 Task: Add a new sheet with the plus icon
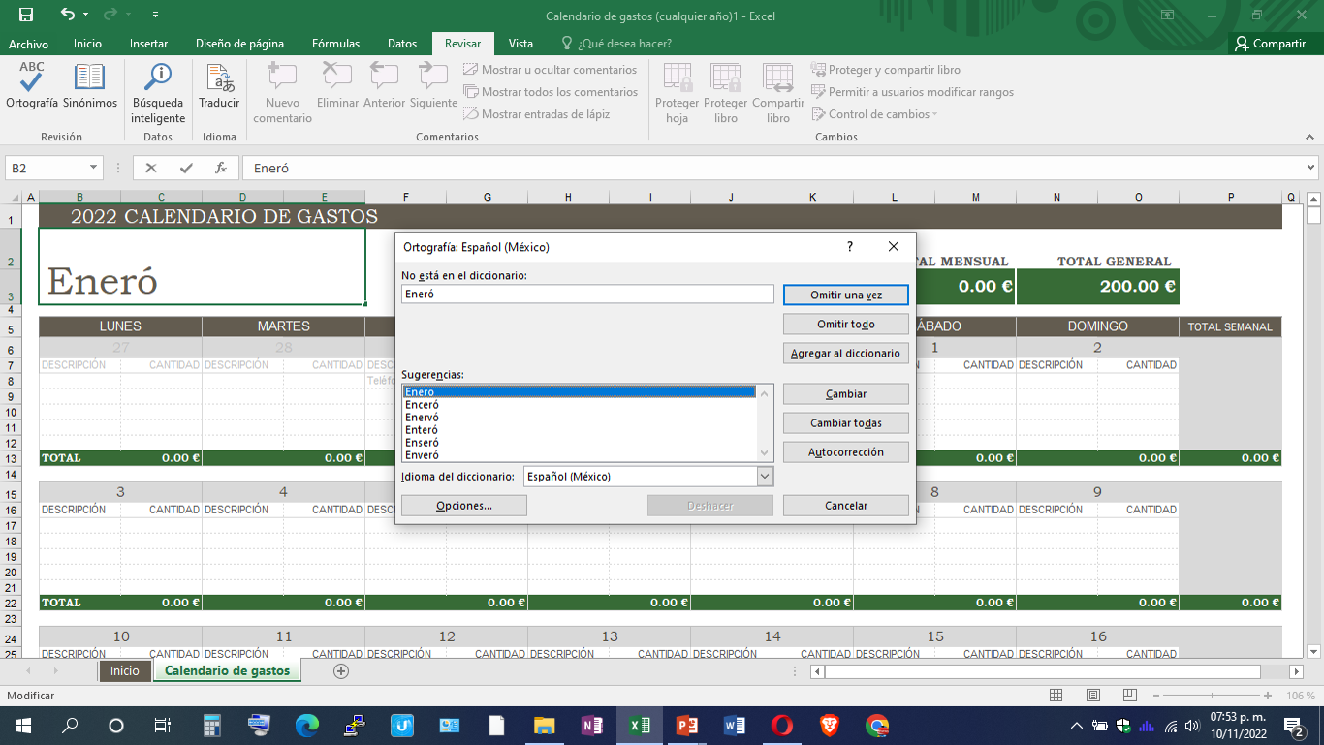click(x=340, y=670)
